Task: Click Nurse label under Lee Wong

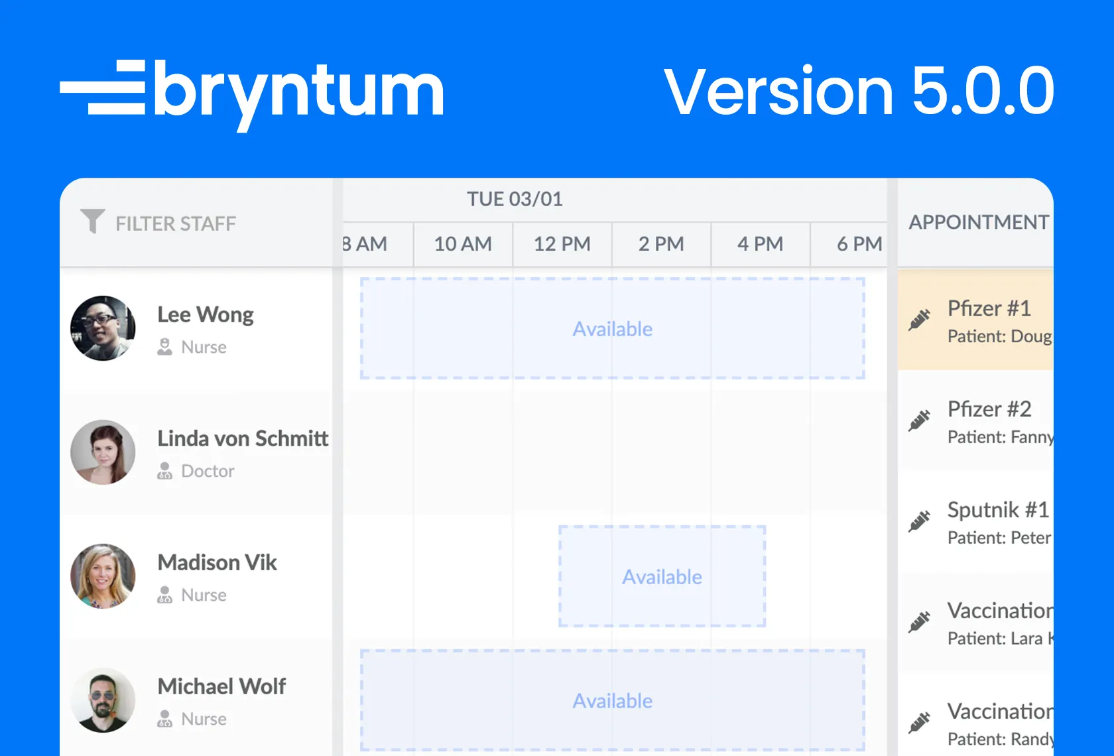Action: pyautogui.click(x=204, y=347)
